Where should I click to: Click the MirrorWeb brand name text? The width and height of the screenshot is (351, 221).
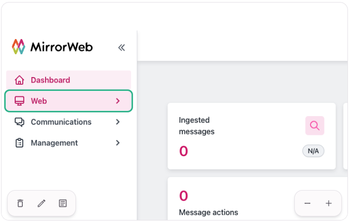click(61, 47)
